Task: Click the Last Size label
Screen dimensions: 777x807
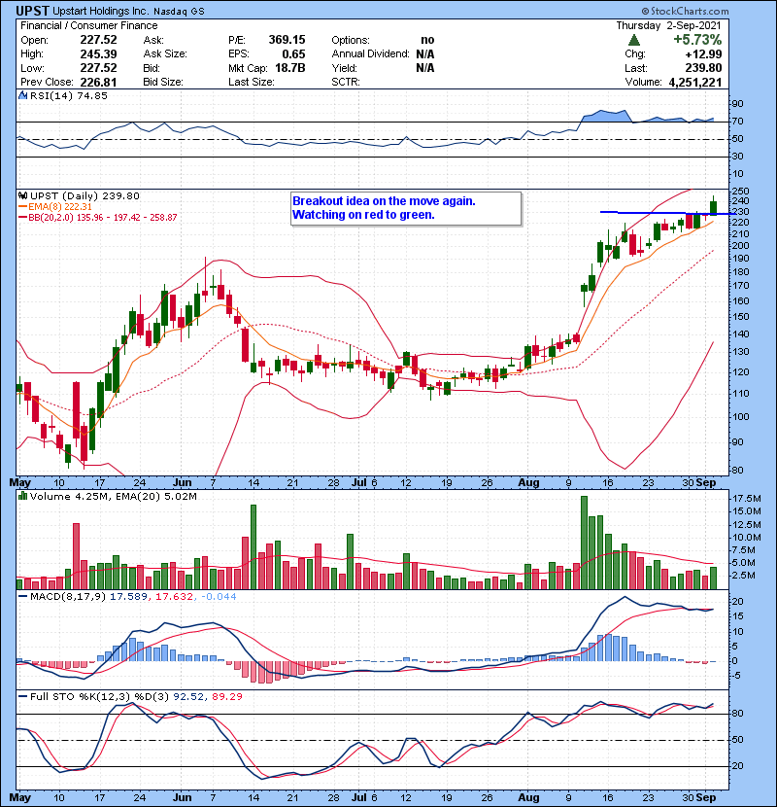Action: (252, 83)
